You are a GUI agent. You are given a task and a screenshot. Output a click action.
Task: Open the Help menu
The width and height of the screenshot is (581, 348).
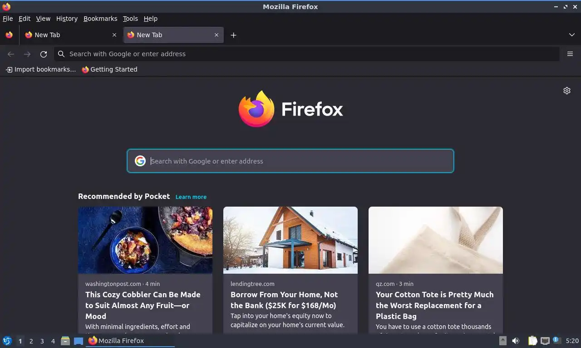click(150, 19)
